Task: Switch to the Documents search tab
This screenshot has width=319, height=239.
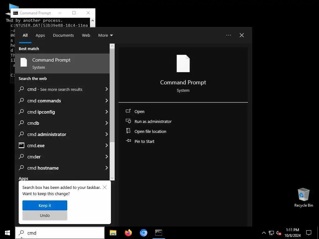Action: [63, 35]
